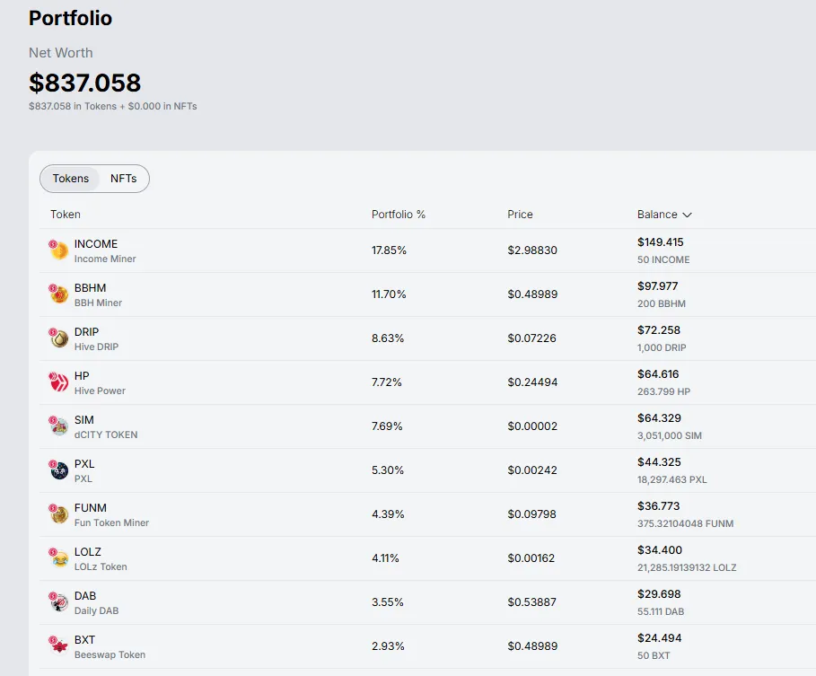This screenshot has height=676, width=816.
Task: Click the 50 BXT amount
Action: click(654, 655)
